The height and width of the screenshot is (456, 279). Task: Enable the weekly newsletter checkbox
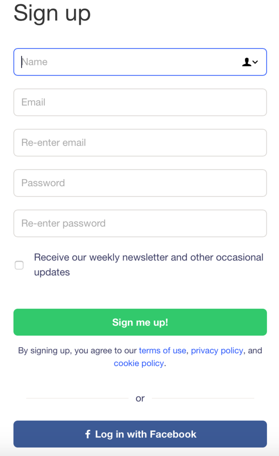19,265
